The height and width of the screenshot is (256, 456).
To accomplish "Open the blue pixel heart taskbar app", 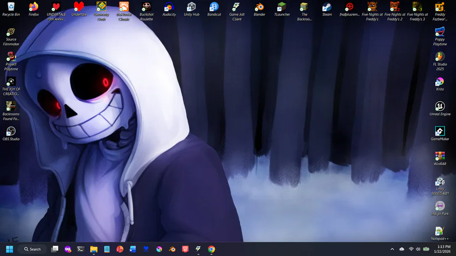I will 146,249.
